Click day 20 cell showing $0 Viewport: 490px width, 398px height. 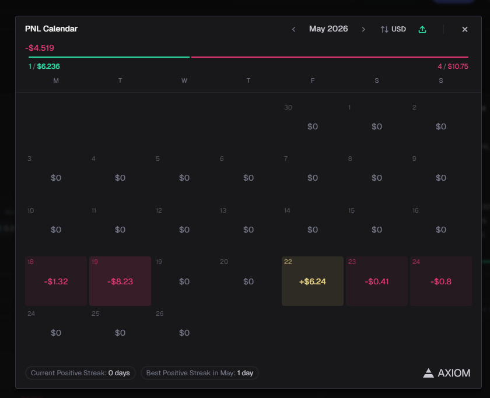coord(249,281)
